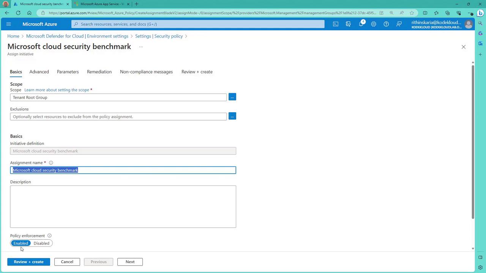Go to Settings | Security policy breadcrumb

(159, 36)
